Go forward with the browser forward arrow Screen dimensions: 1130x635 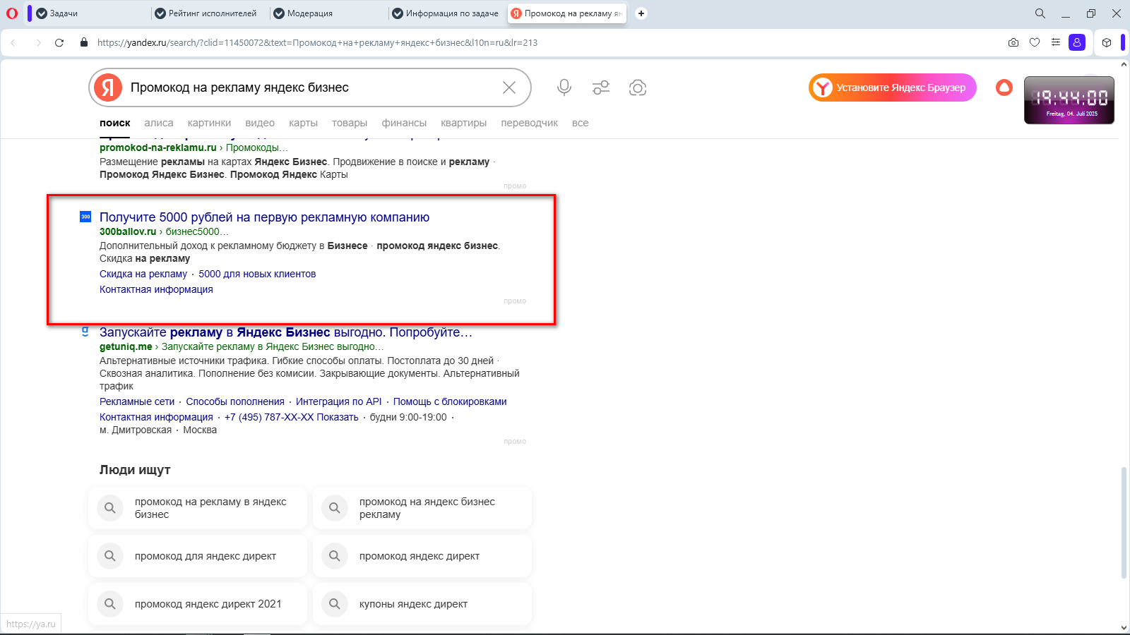[38, 42]
